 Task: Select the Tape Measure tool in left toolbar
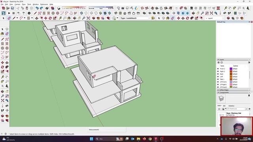[x=2, y=77]
